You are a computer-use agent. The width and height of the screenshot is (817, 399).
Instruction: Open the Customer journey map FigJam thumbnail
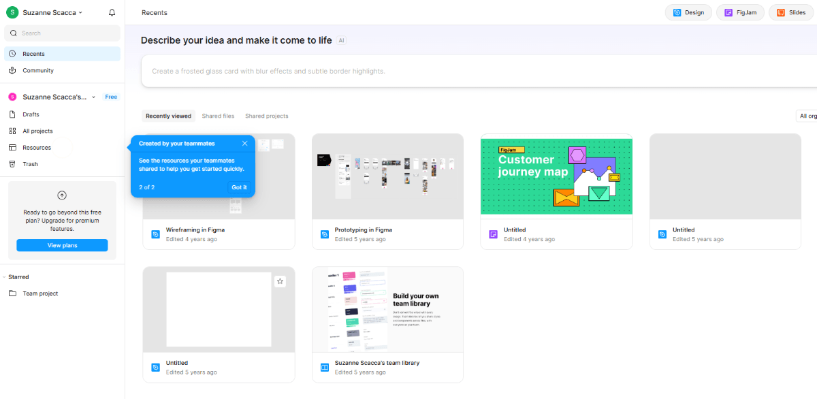click(x=556, y=176)
